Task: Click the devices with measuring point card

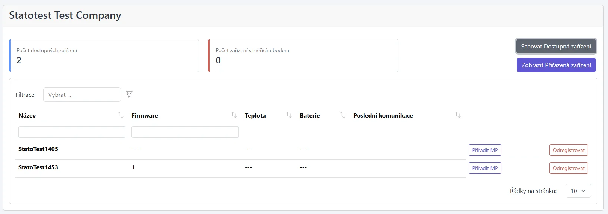Action: point(303,56)
